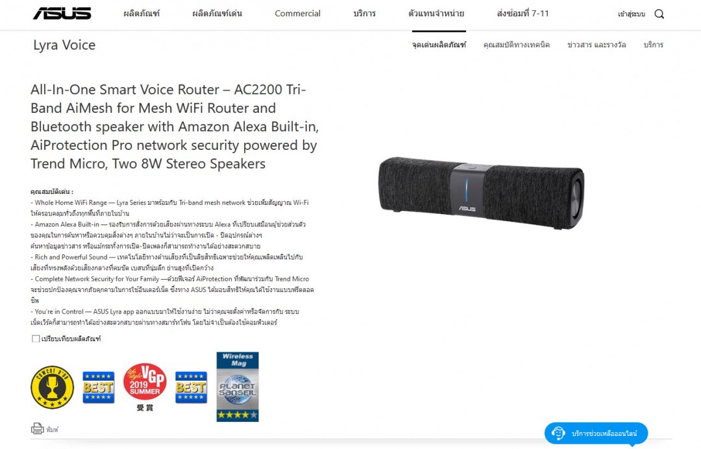Open the ส่งซ่อมที่ 7-11 link
Viewport: 701px width, 449px height.
click(x=523, y=14)
